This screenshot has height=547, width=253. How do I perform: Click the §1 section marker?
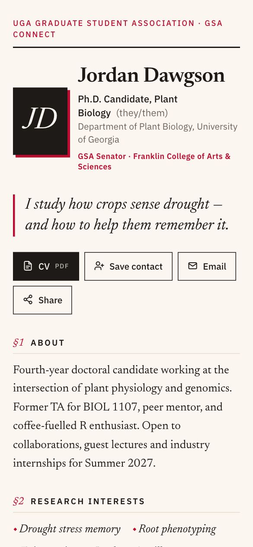pyautogui.click(x=19, y=343)
